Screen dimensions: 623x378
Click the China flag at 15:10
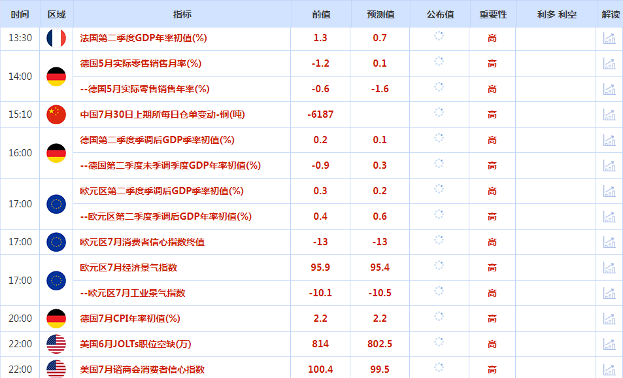pos(56,114)
